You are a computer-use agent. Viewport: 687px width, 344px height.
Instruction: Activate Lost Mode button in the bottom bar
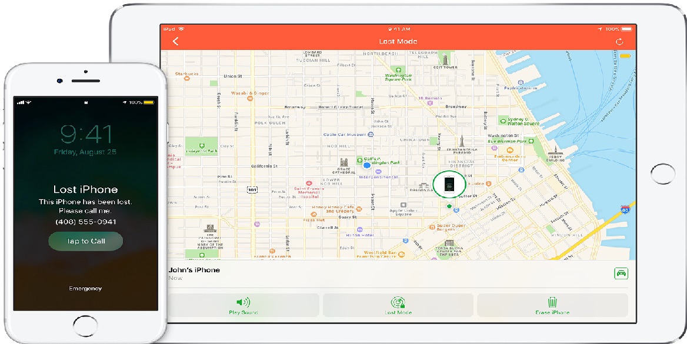[x=398, y=305]
